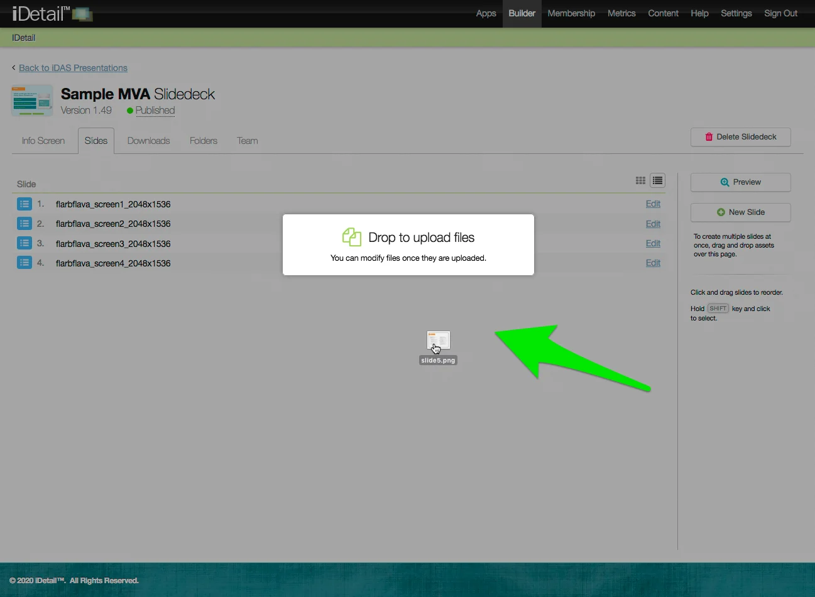This screenshot has width=815, height=597.
Task: Click the Sample MVA Slidedeck title
Action: pyautogui.click(x=138, y=94)
